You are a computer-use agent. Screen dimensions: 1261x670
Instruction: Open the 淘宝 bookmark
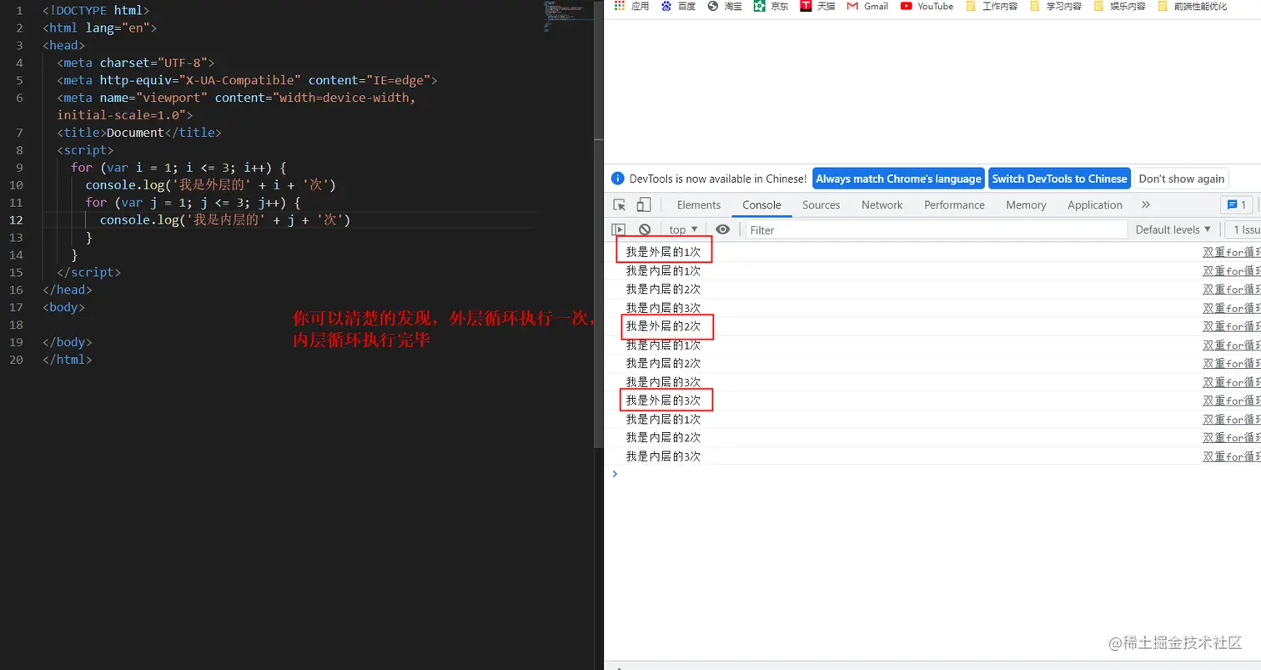click(724, 6)
